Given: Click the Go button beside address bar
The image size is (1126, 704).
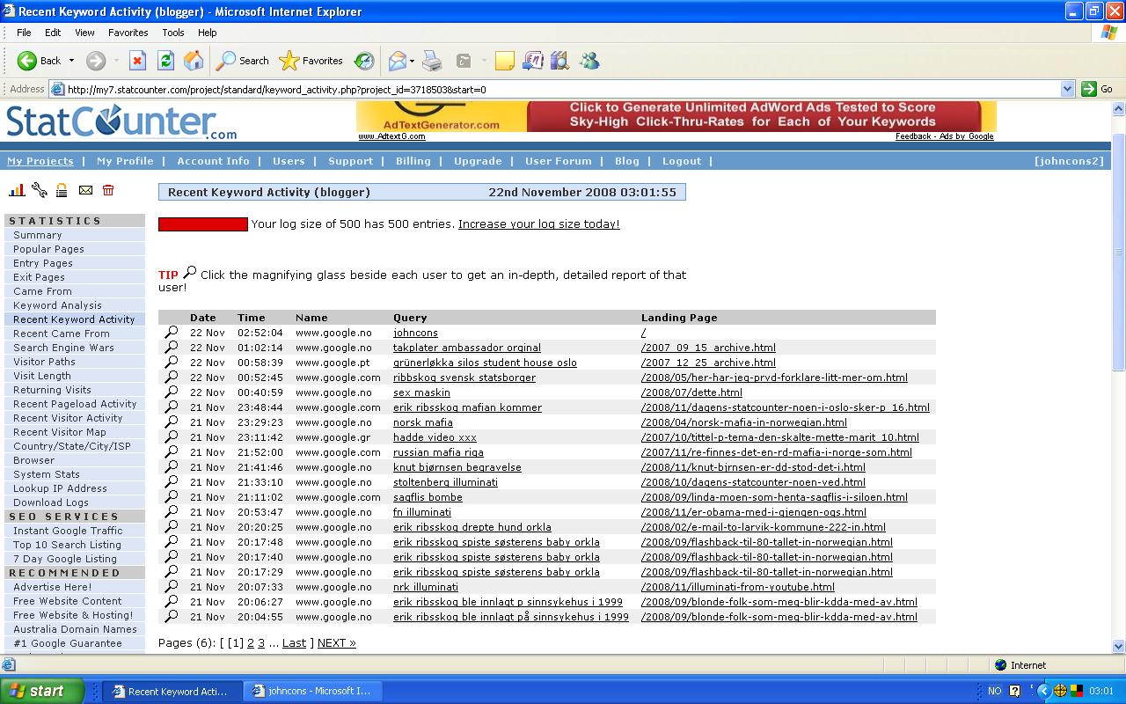Looking at the screenshot, I should point(1098,89).
